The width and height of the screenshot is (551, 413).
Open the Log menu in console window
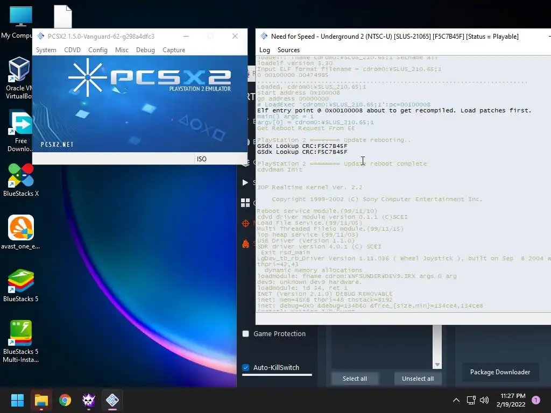(264, 50)
